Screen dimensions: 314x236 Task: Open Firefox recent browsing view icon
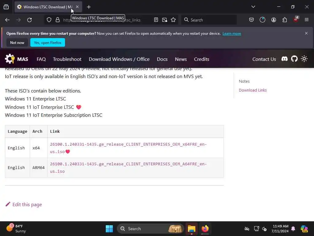6,7
